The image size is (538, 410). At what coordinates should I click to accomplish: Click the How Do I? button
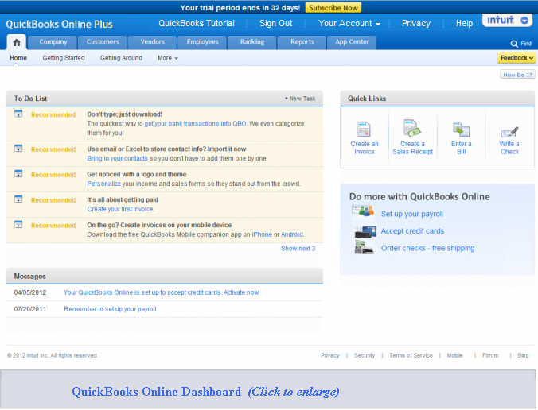click(517, 75)
